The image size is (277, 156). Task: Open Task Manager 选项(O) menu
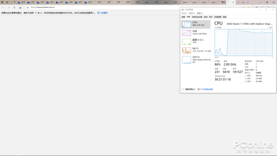pyautogui.click(x=192, y=13)
